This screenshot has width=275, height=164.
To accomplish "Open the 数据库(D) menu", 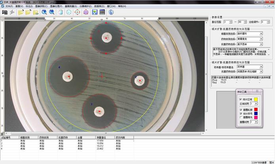I will pos(100,7).
